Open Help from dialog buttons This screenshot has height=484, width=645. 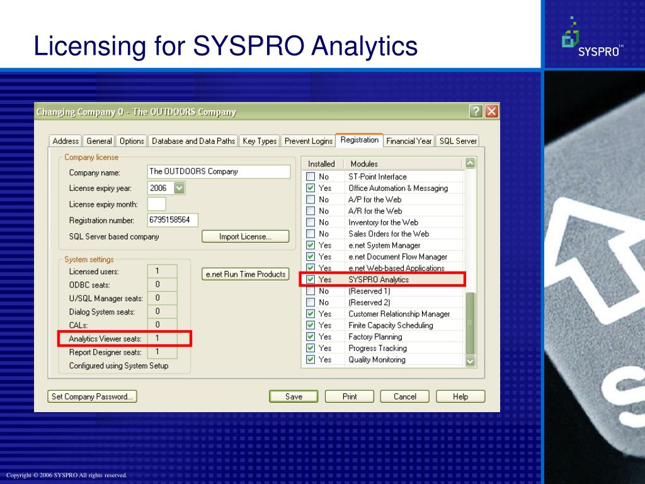460,397
